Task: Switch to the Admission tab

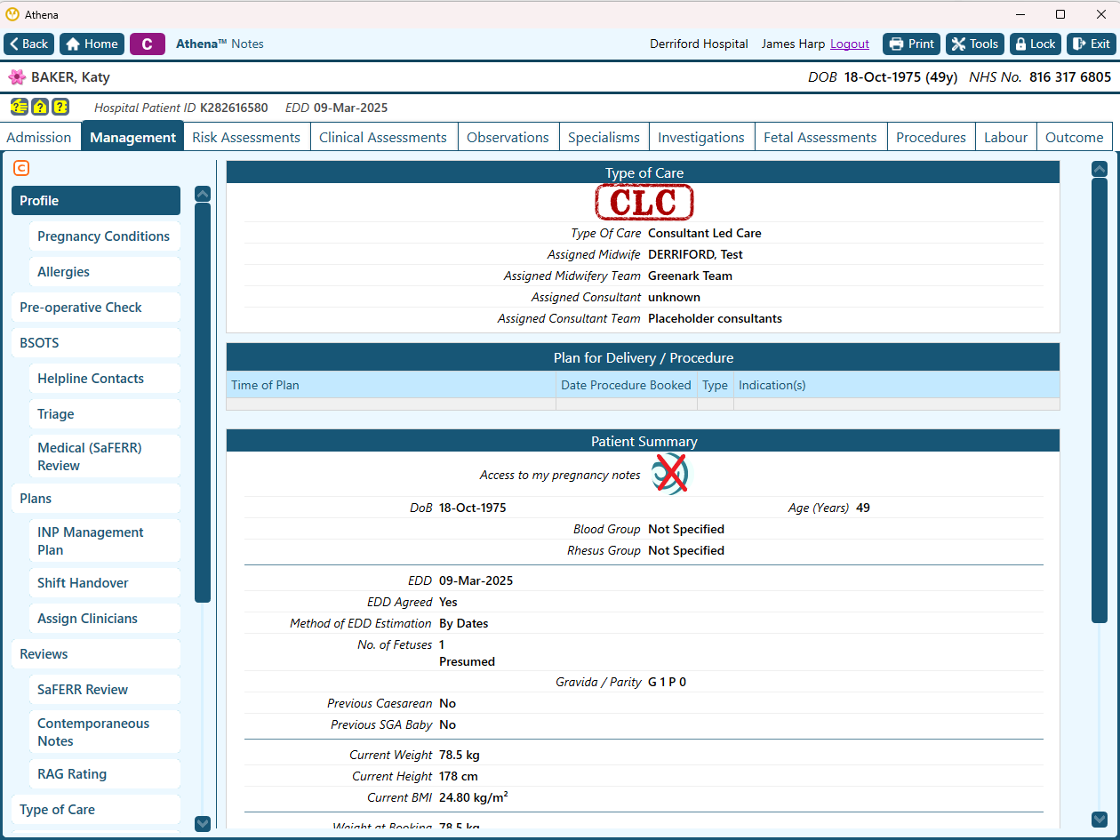Action: click(39, 137)
